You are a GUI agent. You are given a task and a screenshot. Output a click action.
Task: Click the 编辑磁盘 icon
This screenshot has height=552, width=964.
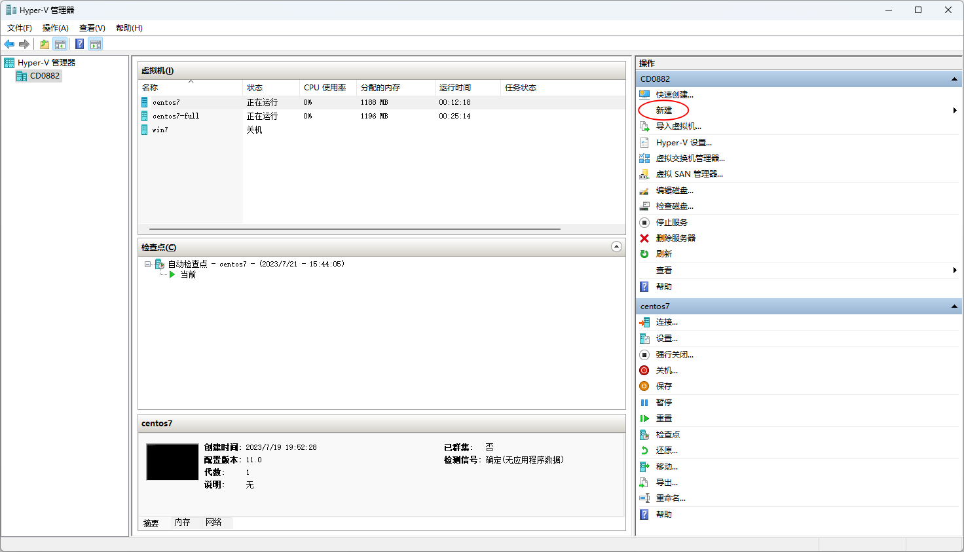644,190
